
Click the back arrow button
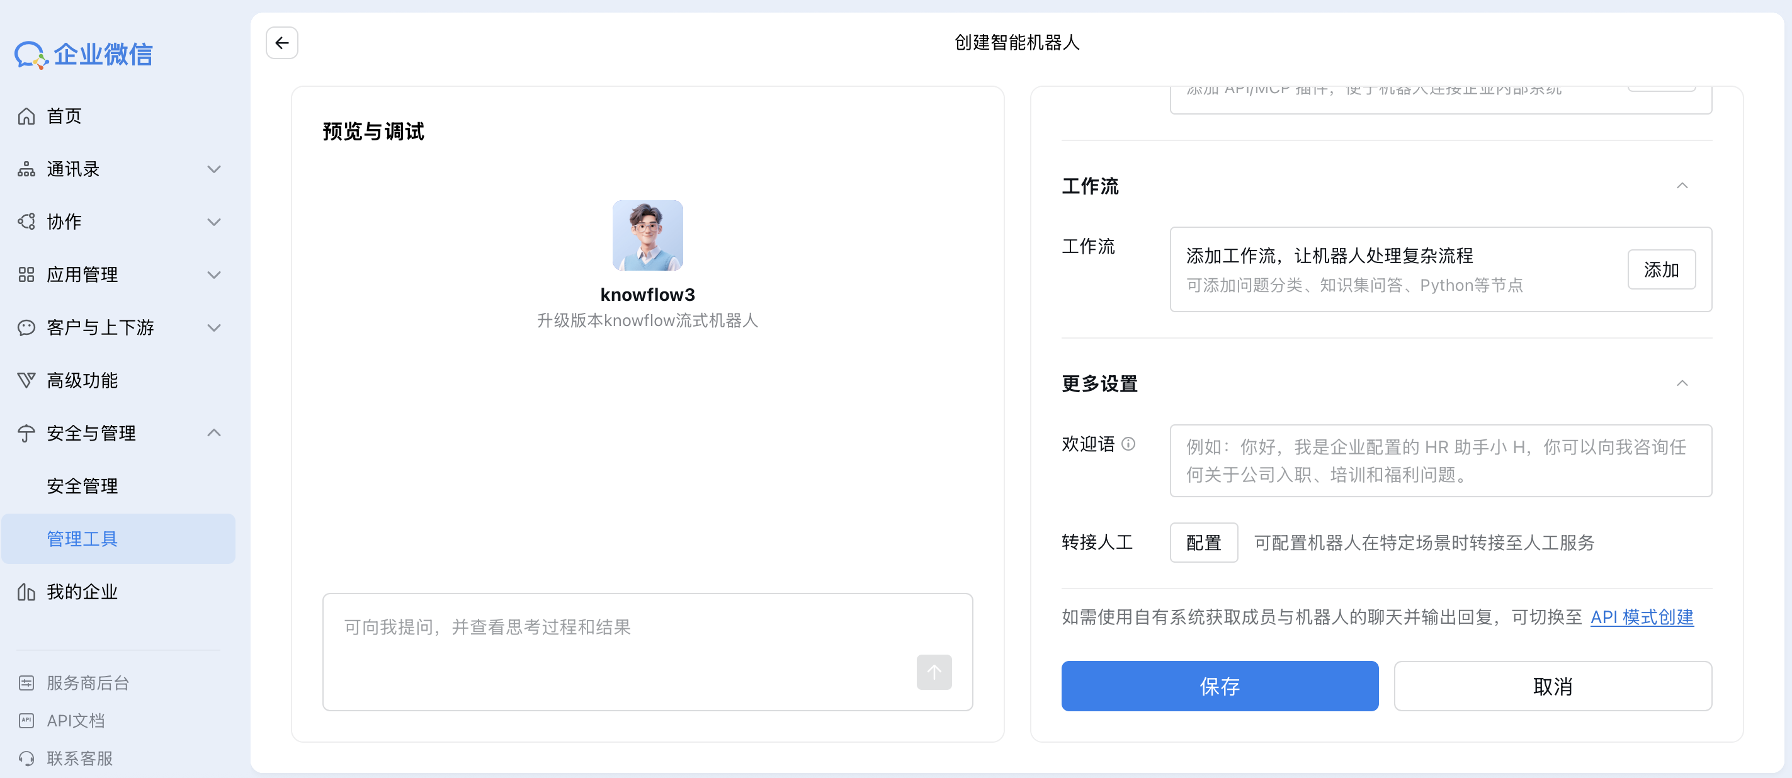pyautogui.click(x=281, y=43)
